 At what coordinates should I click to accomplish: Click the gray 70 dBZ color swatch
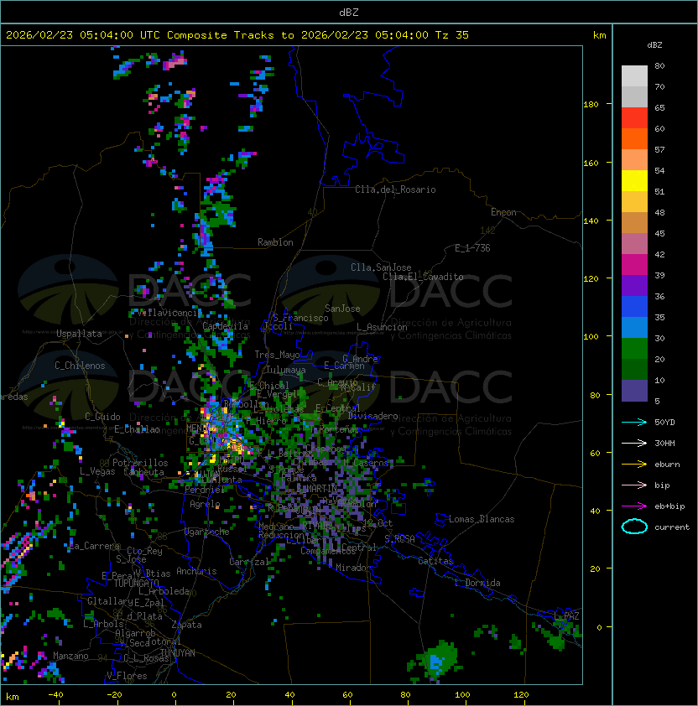pos(634,96)
